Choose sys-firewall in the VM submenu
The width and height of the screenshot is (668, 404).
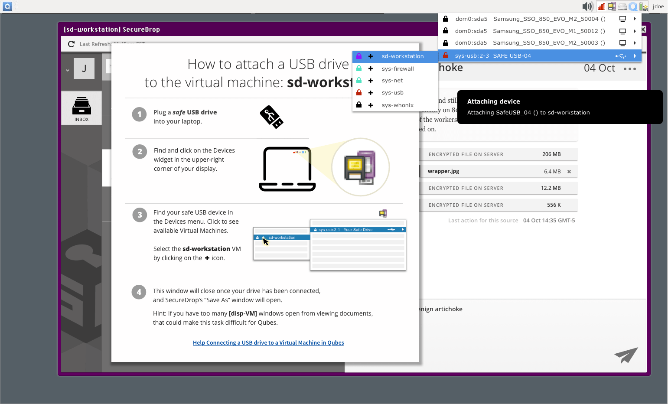pyautogui.click(x=395, y=68)
